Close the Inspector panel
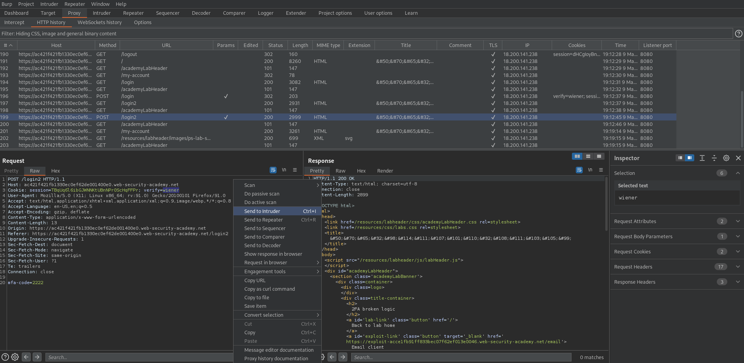 coord(738,158)
